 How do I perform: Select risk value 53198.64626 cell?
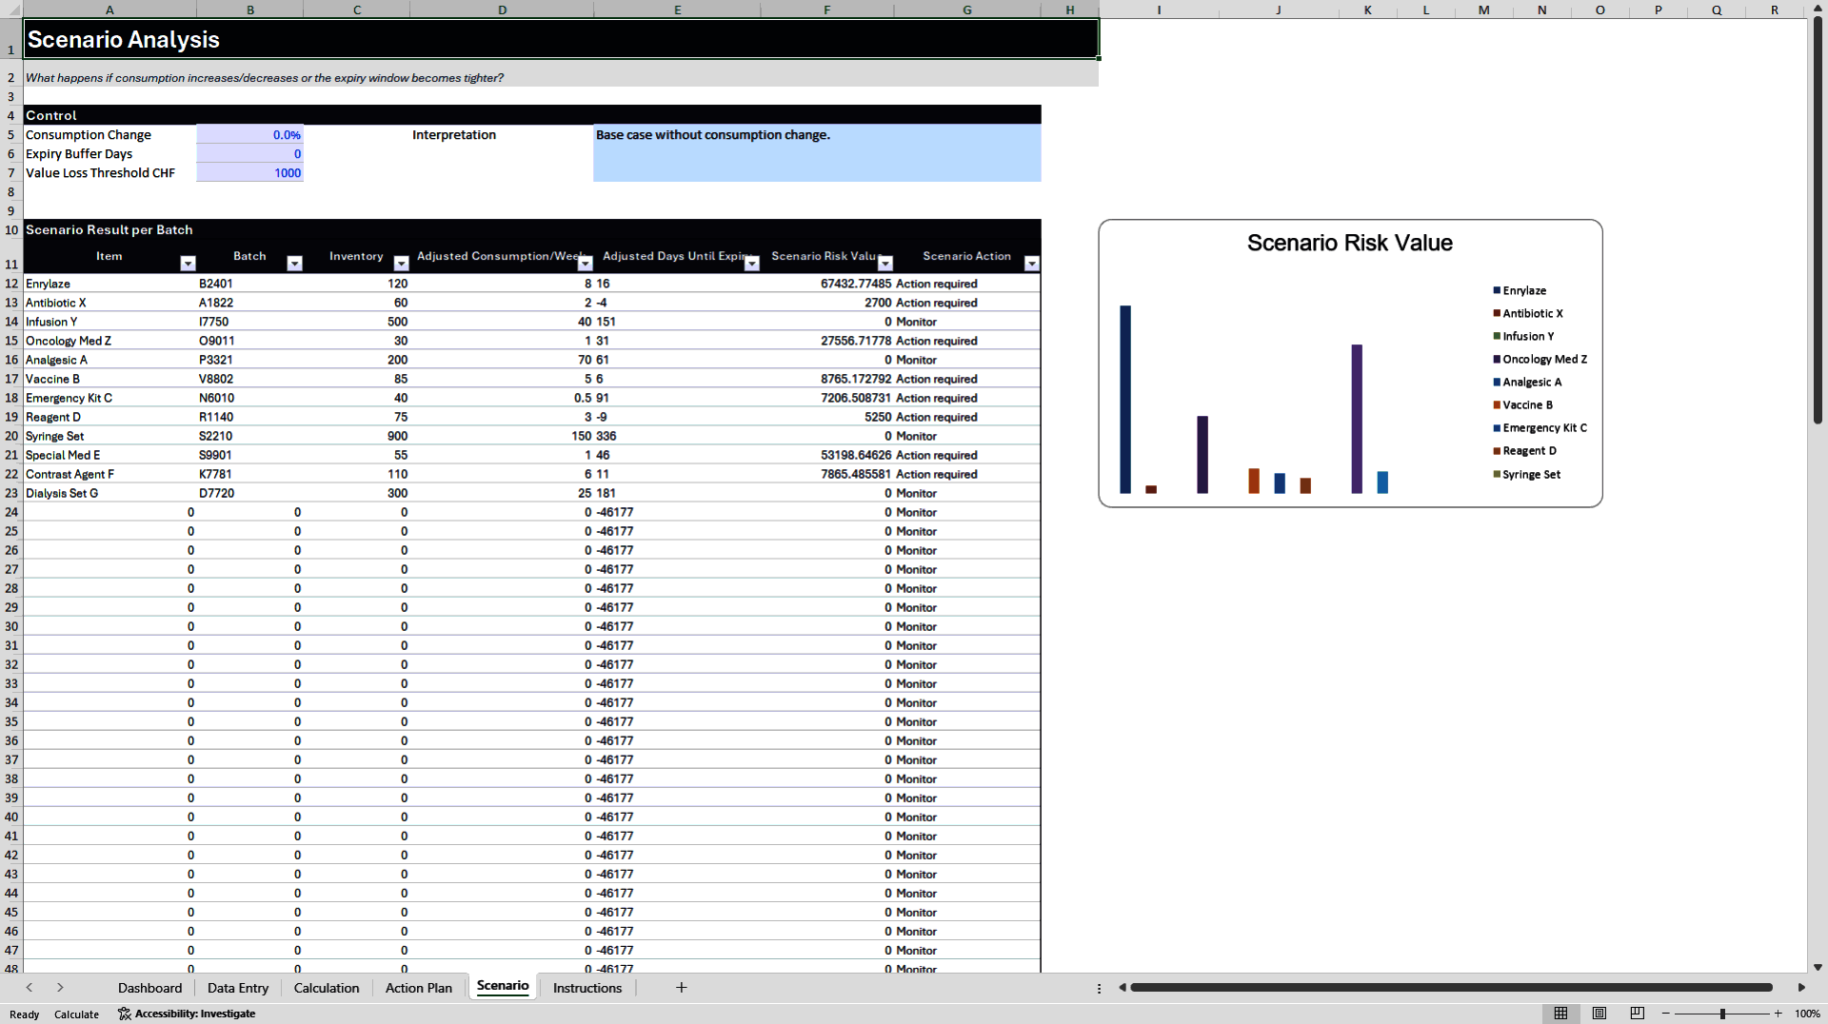tap(827, 455)
